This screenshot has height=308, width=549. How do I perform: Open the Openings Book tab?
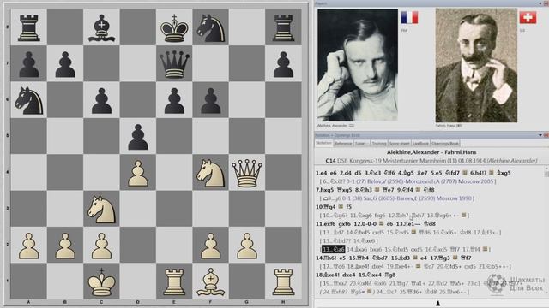(x=444, y=144)
